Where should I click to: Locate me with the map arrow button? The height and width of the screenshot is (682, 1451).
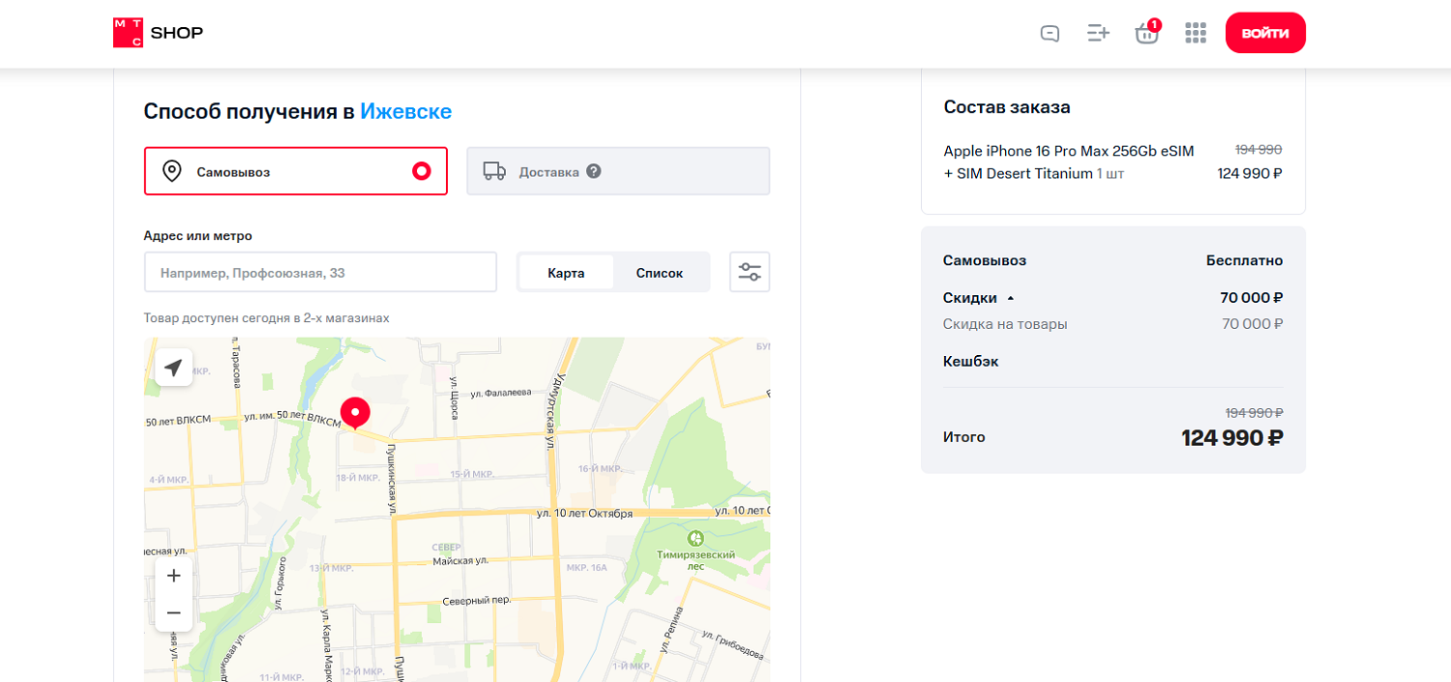[x=173, y=368]
